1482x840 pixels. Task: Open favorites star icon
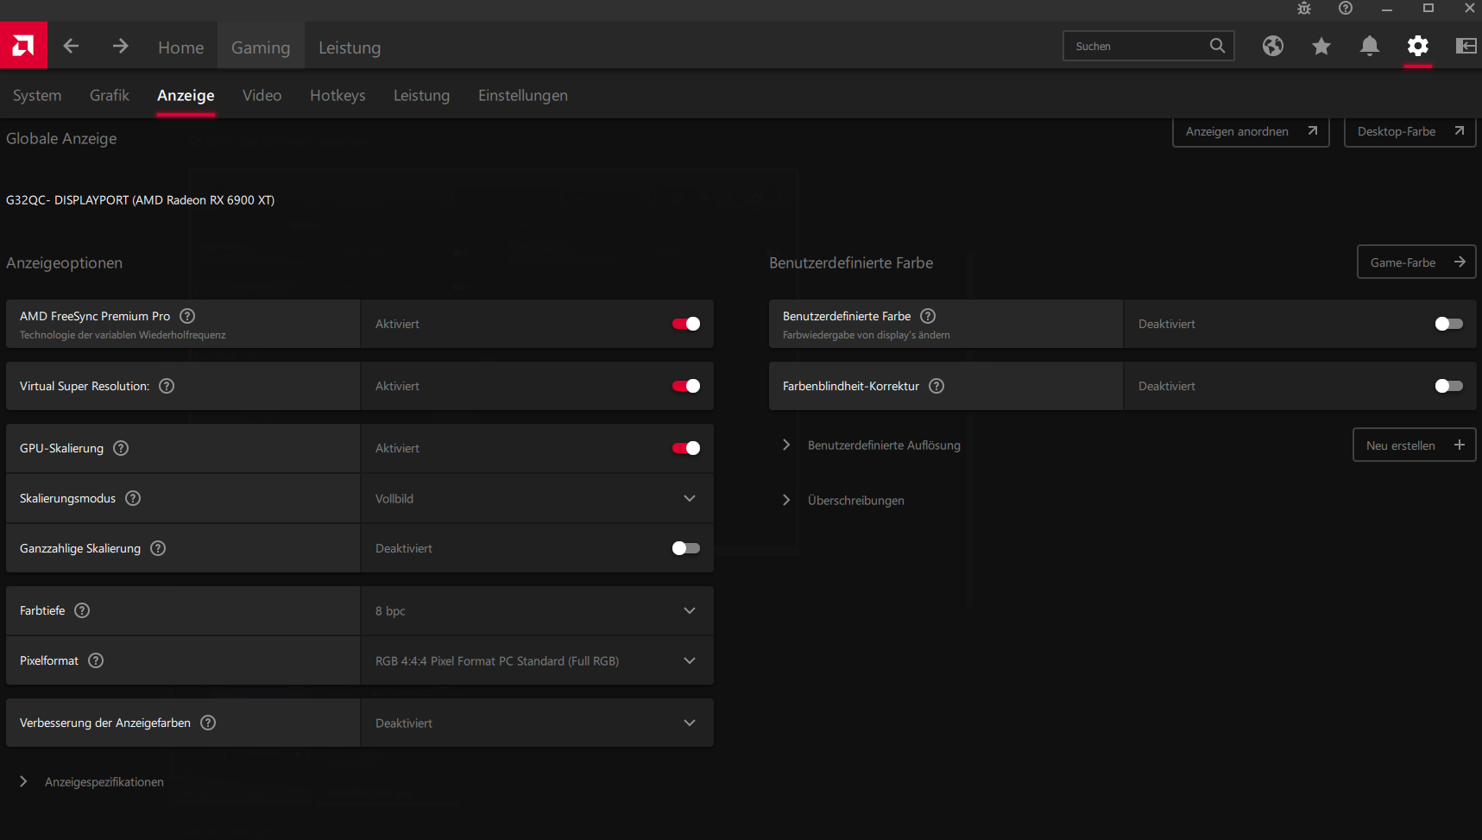click(x=1321, y=46)
